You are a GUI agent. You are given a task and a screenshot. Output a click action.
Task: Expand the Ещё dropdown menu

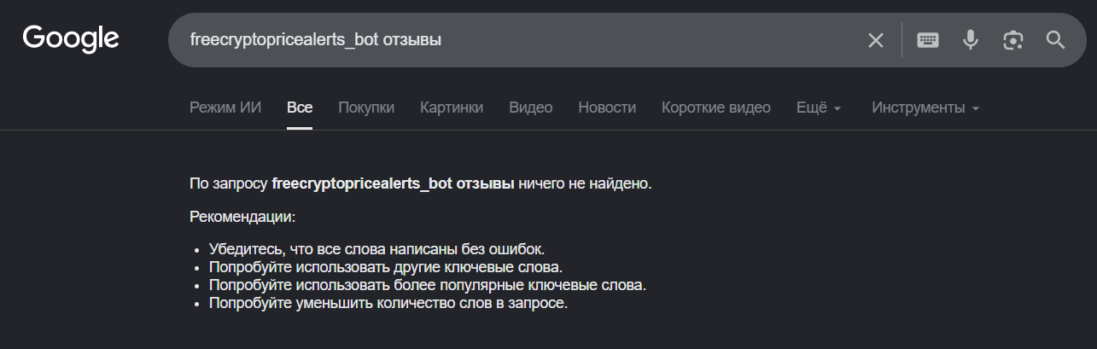pos(819,108)
